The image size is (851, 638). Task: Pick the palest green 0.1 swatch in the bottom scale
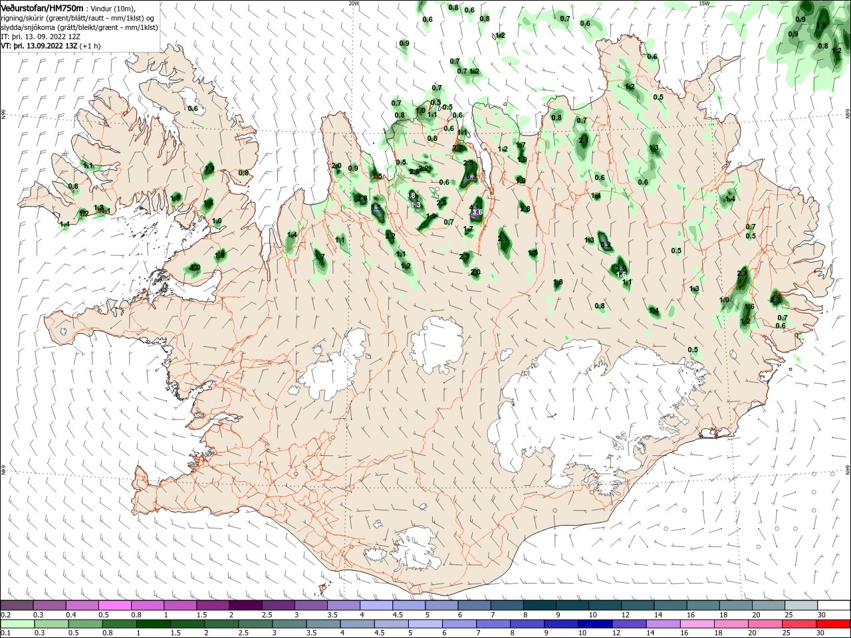[17, 624]
